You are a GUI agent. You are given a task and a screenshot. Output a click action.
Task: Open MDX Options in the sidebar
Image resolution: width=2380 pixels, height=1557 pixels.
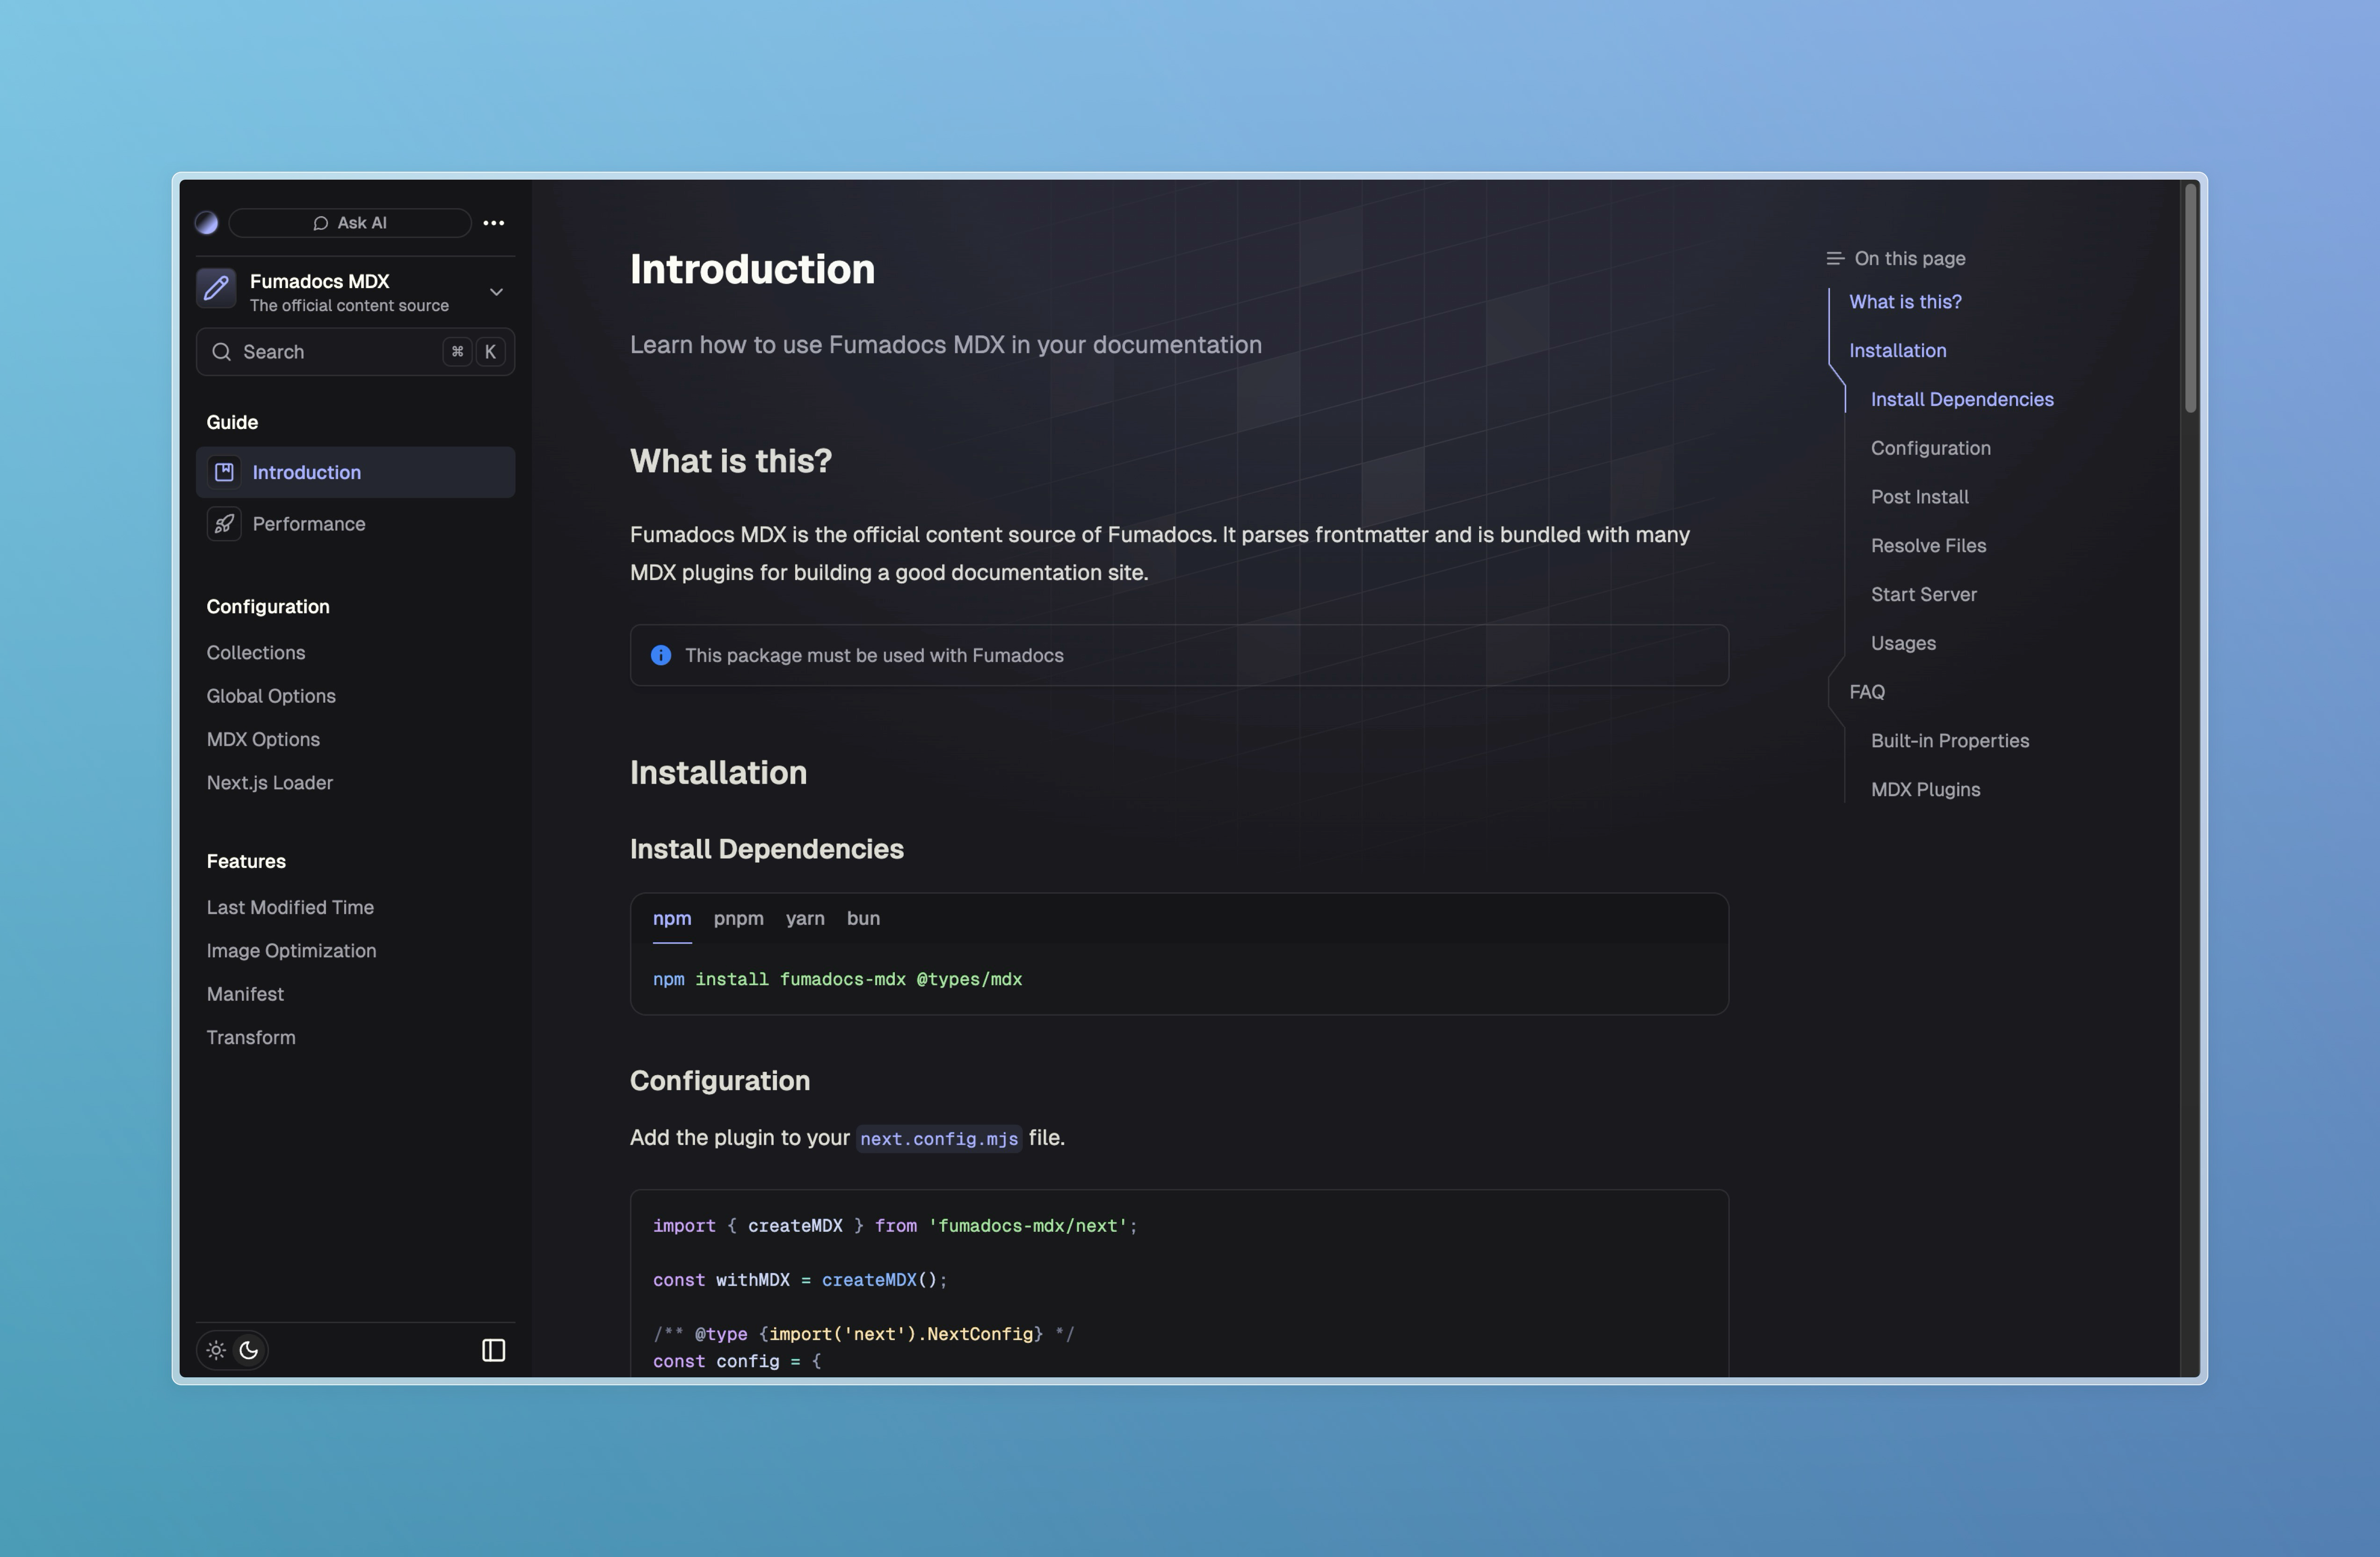click(x=263, y=739)
